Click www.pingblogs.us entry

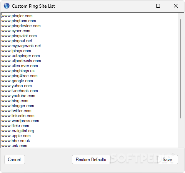tap(18, 71)
